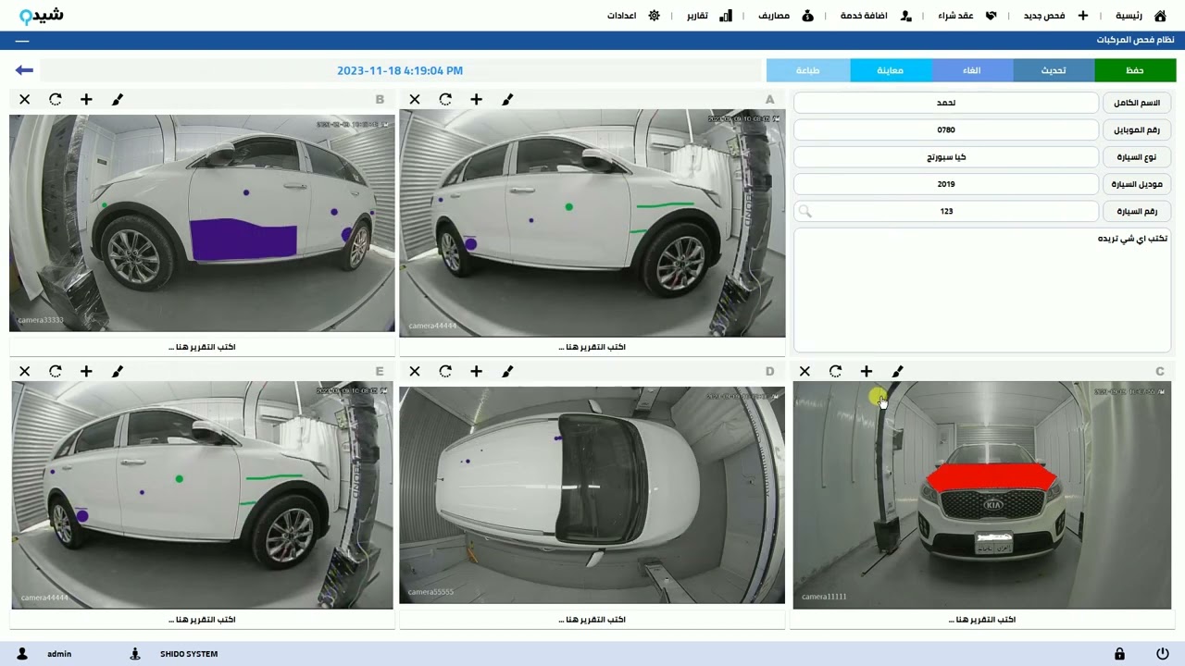This screenshot has width=1185, height=666.
Task: Edit the car type field كيا سبورتج
Action: (x=946, y=157)
